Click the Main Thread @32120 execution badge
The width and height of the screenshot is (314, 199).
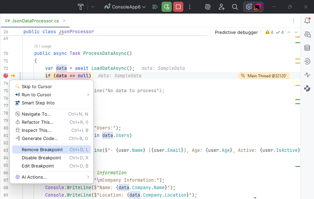(263, 76)
